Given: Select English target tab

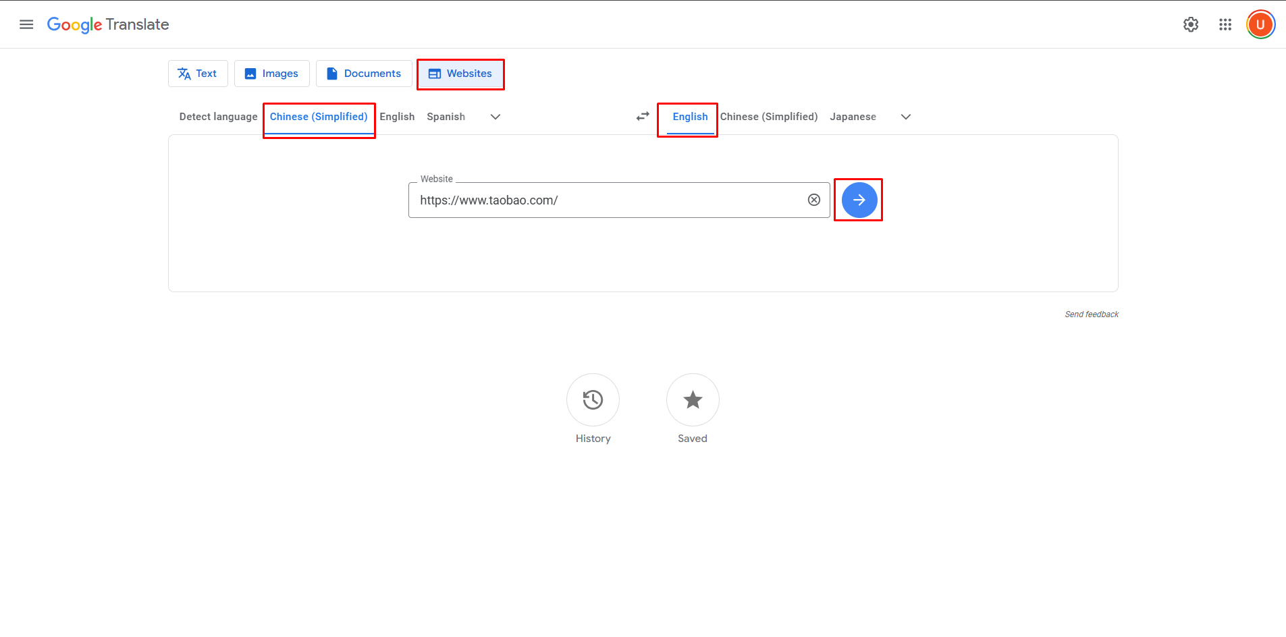Looking at the screenshot, I should tap(689, 116).
